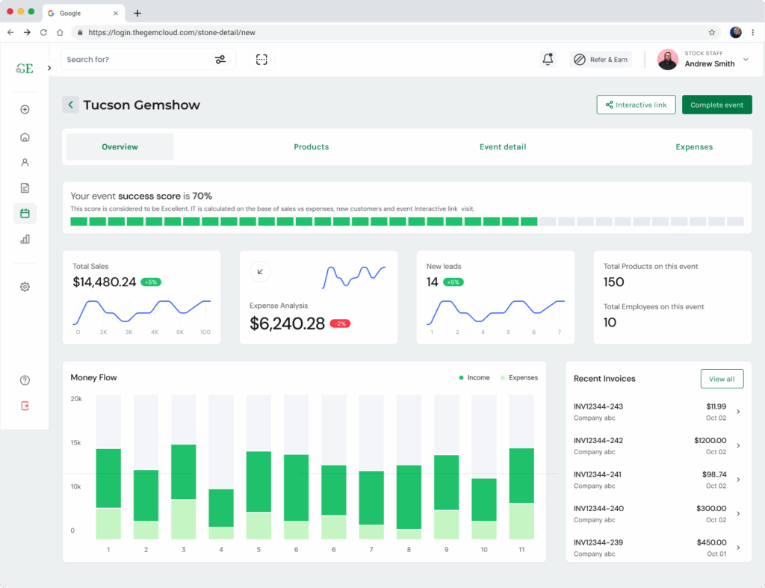Open the help question mark icon
Viewport: 765px width, 588px height.
pyautogui.click(x=25, y=380)
